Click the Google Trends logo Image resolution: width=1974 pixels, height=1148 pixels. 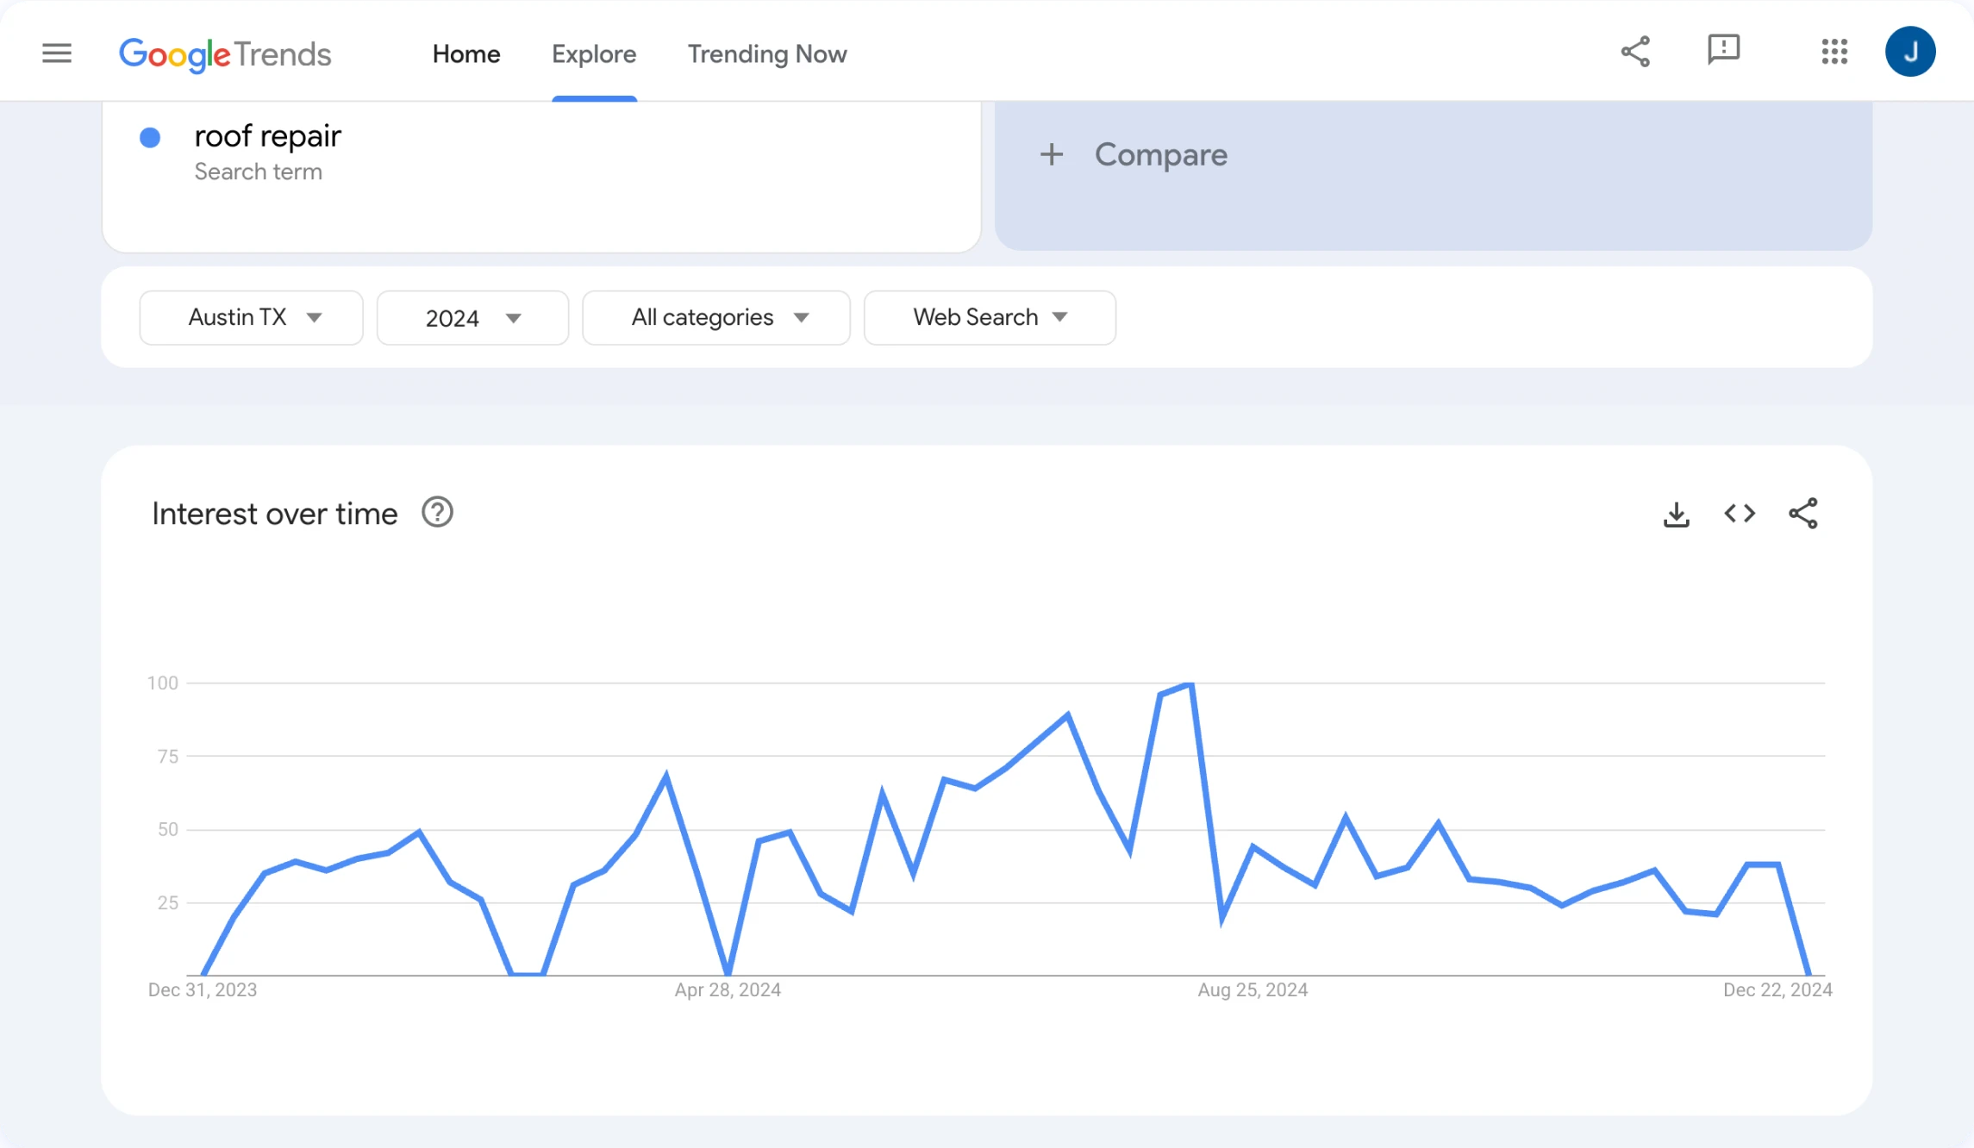click(225, 54)
